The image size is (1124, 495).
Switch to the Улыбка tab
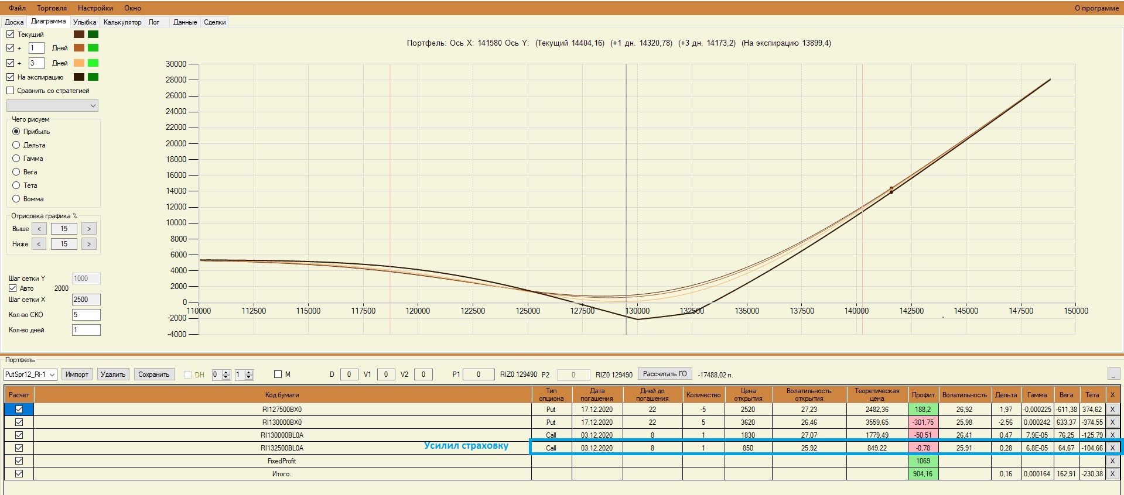click(x=85, y=22)
